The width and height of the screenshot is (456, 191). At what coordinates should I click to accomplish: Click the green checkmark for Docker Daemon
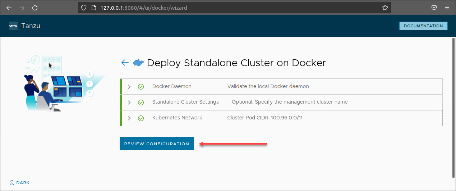coord(141,87)
